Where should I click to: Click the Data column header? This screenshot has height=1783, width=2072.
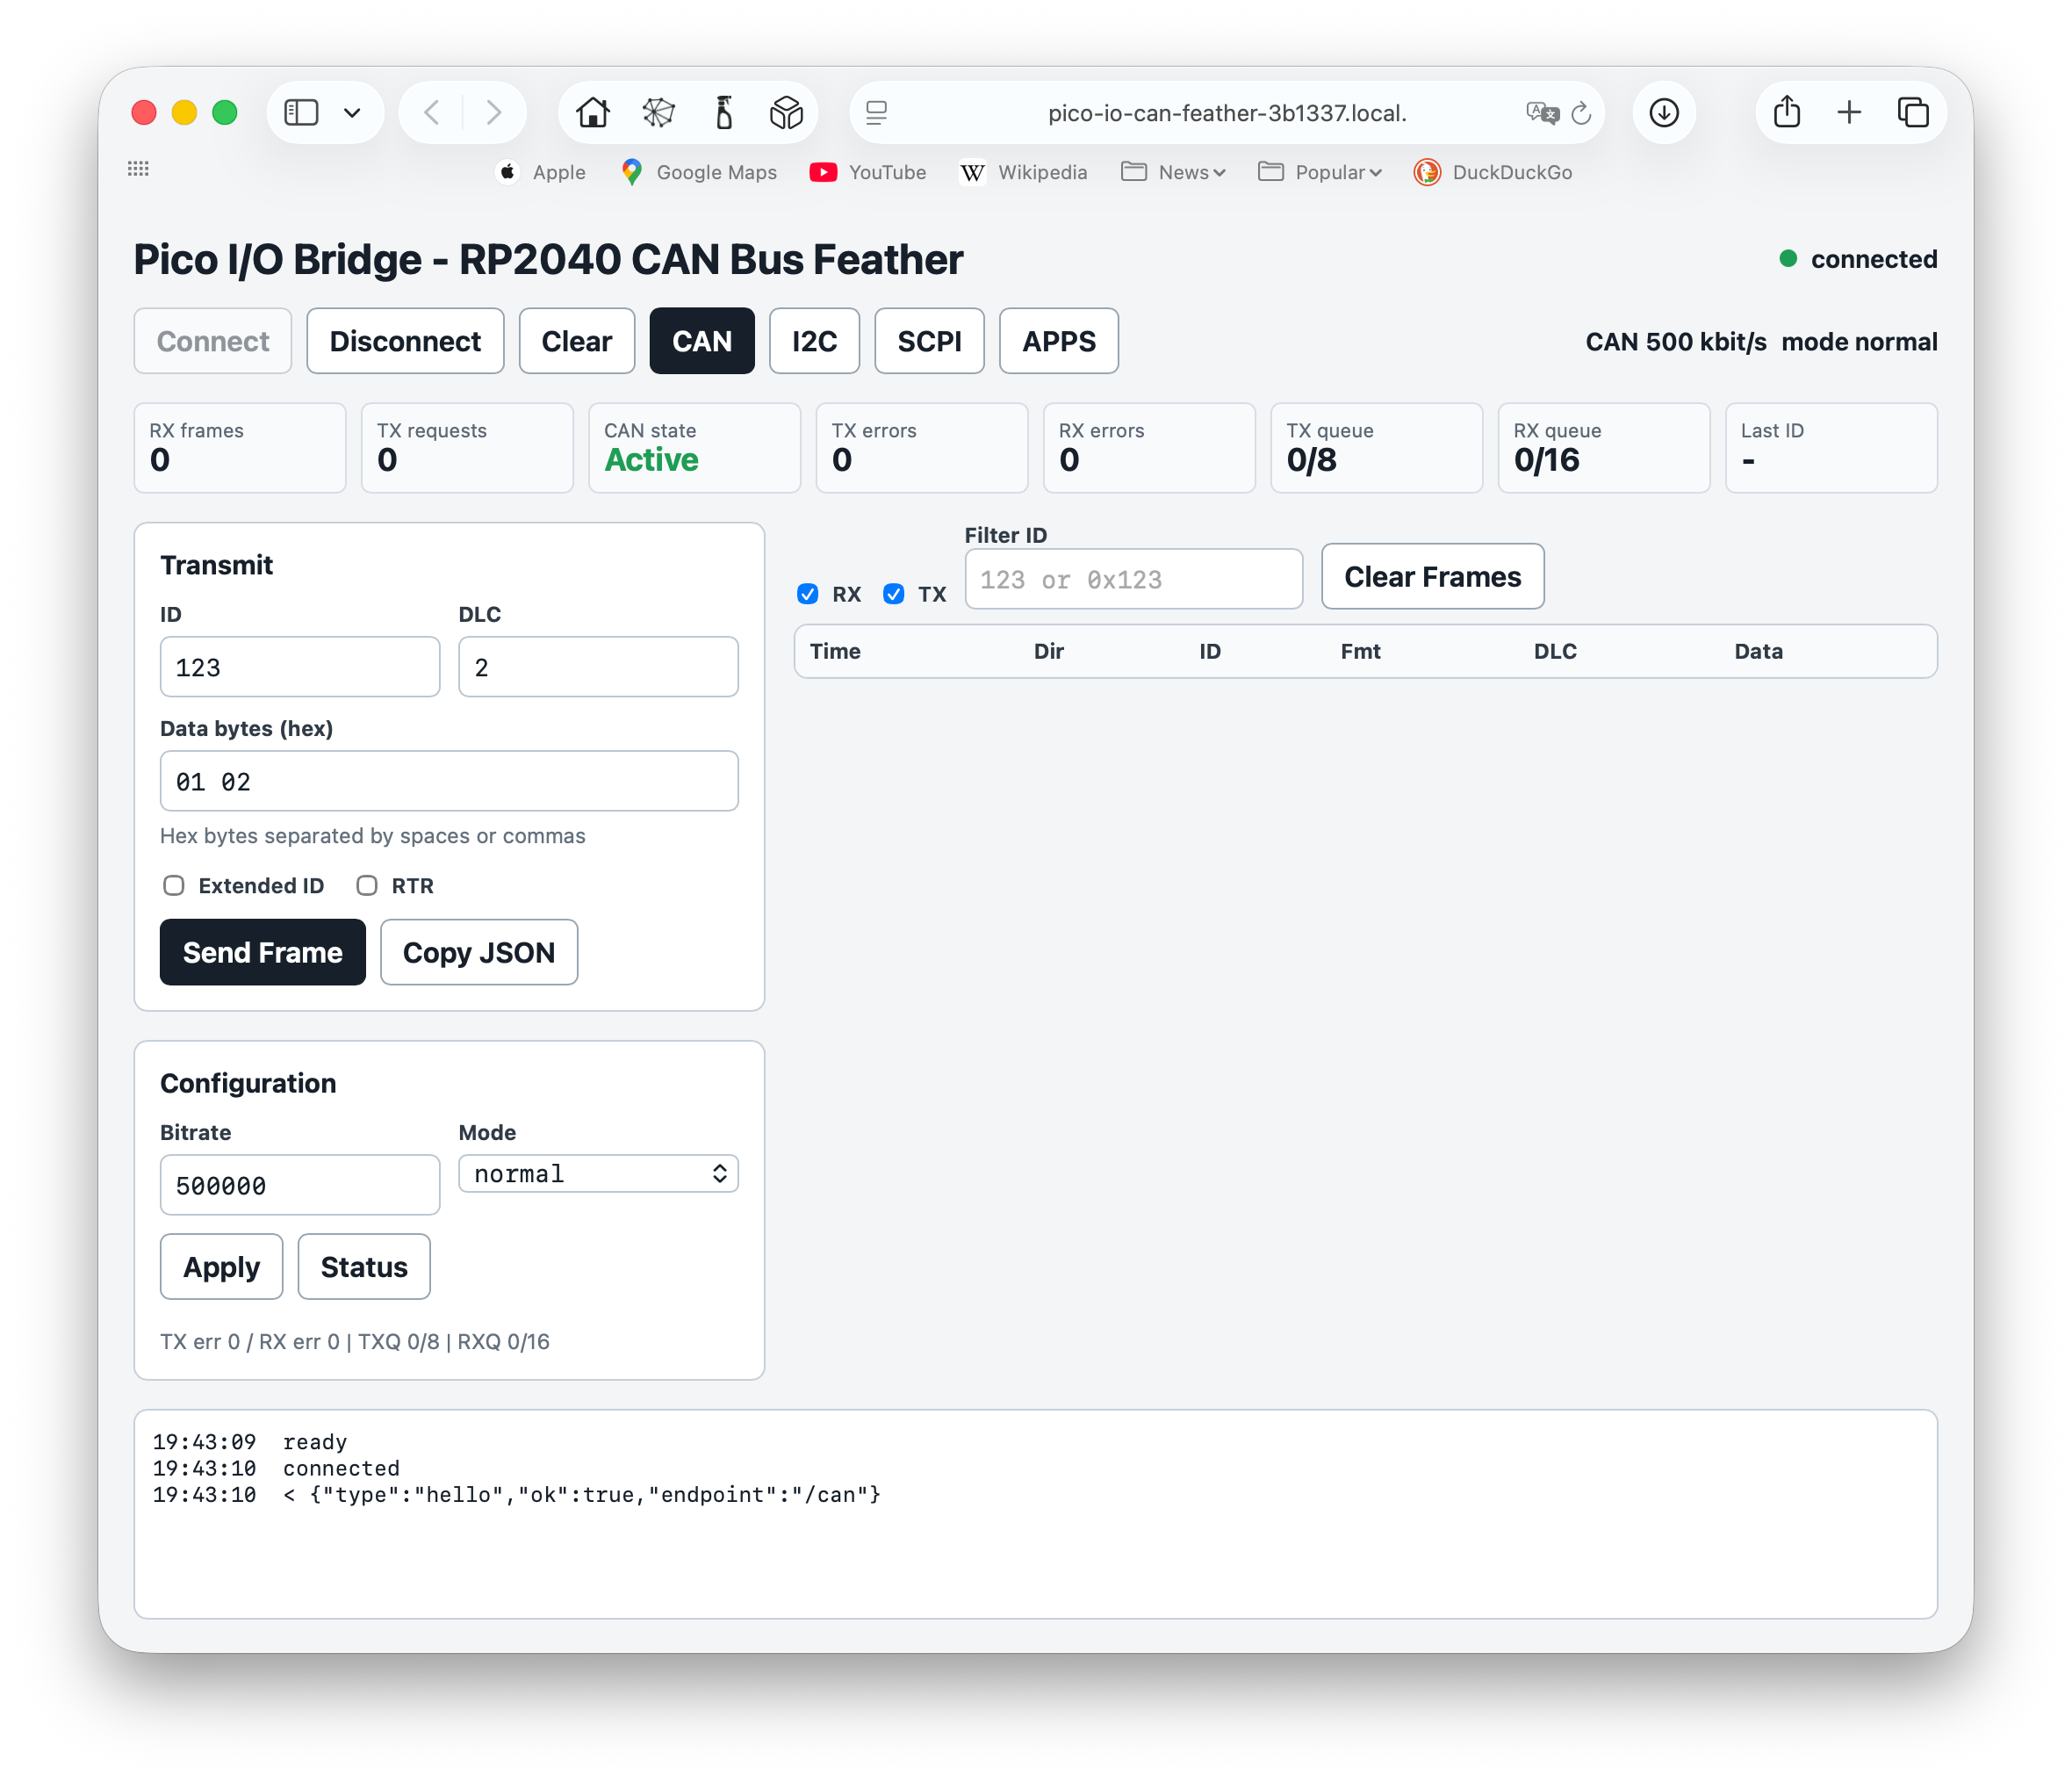1759,652
